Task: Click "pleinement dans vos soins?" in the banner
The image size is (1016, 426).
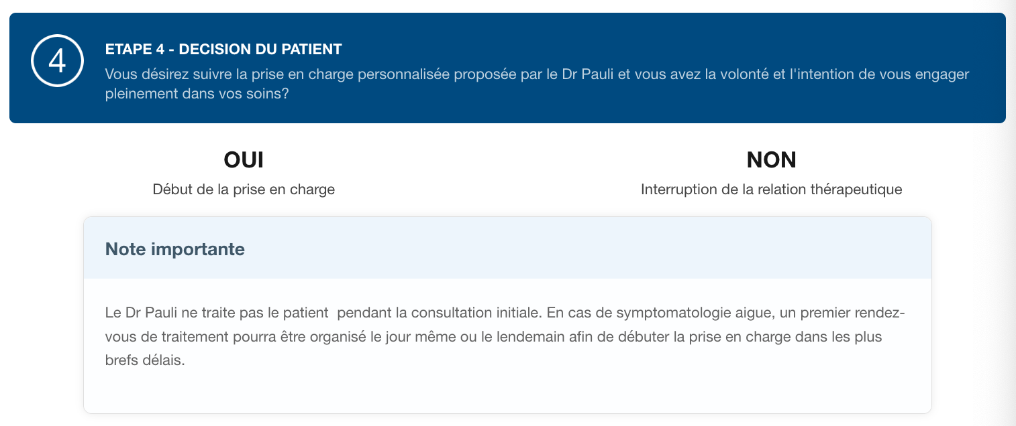Action: 197,94
